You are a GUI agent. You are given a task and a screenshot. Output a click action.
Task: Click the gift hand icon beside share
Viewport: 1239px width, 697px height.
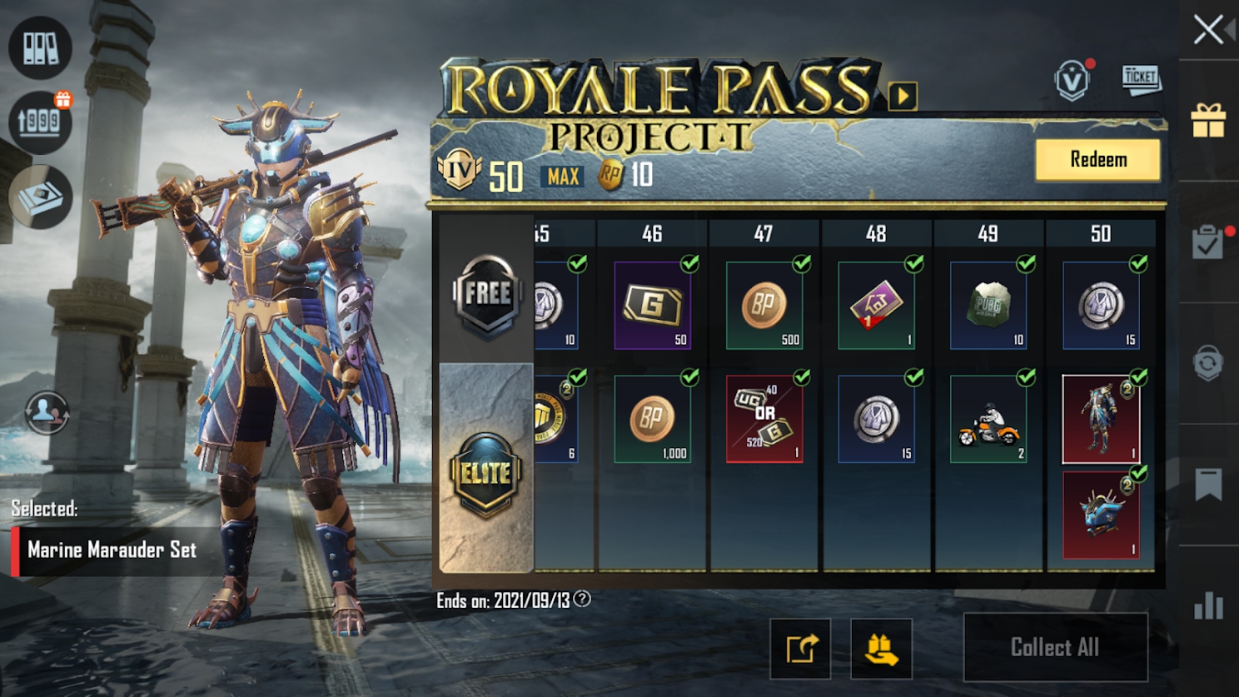pos(882,649)
